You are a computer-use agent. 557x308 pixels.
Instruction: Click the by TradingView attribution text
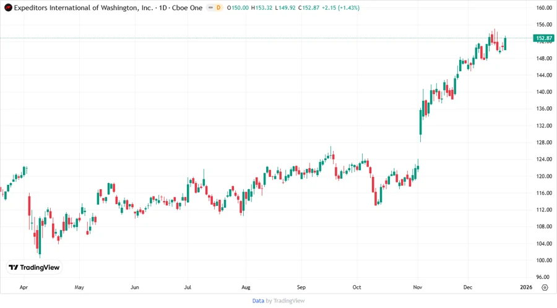[x=285, y=301]
